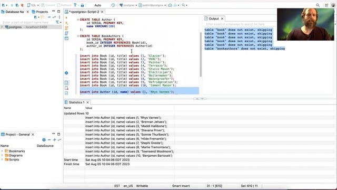The height and width of the screenshot is (190, 337).
Task: Click the terminal console icon in editor gutter
Action: 67,39
